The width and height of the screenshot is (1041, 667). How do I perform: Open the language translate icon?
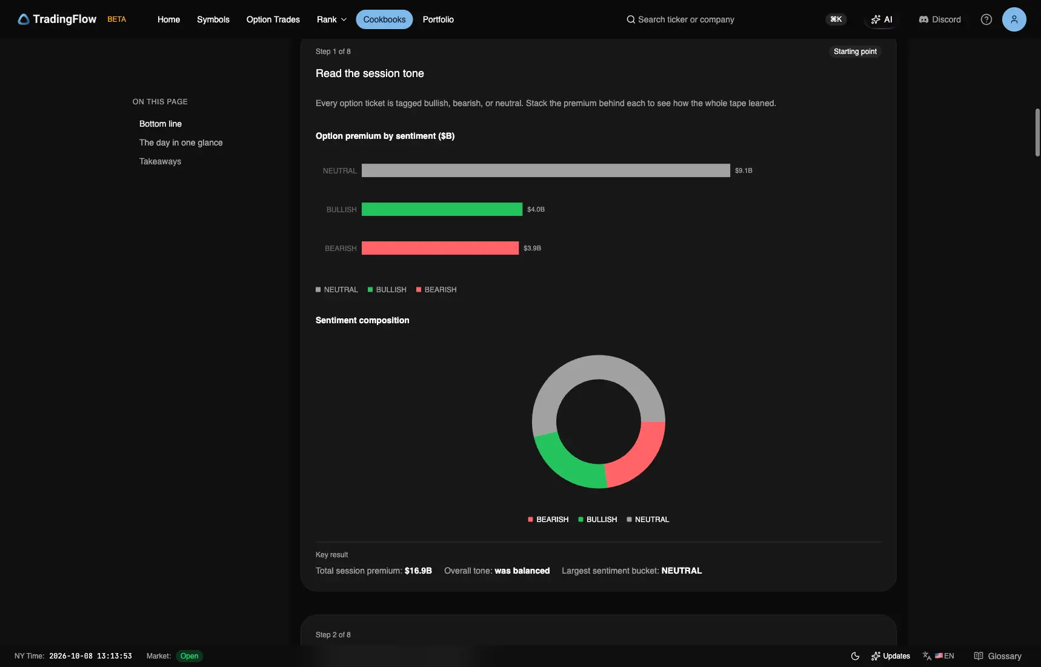tap(927, 656)
